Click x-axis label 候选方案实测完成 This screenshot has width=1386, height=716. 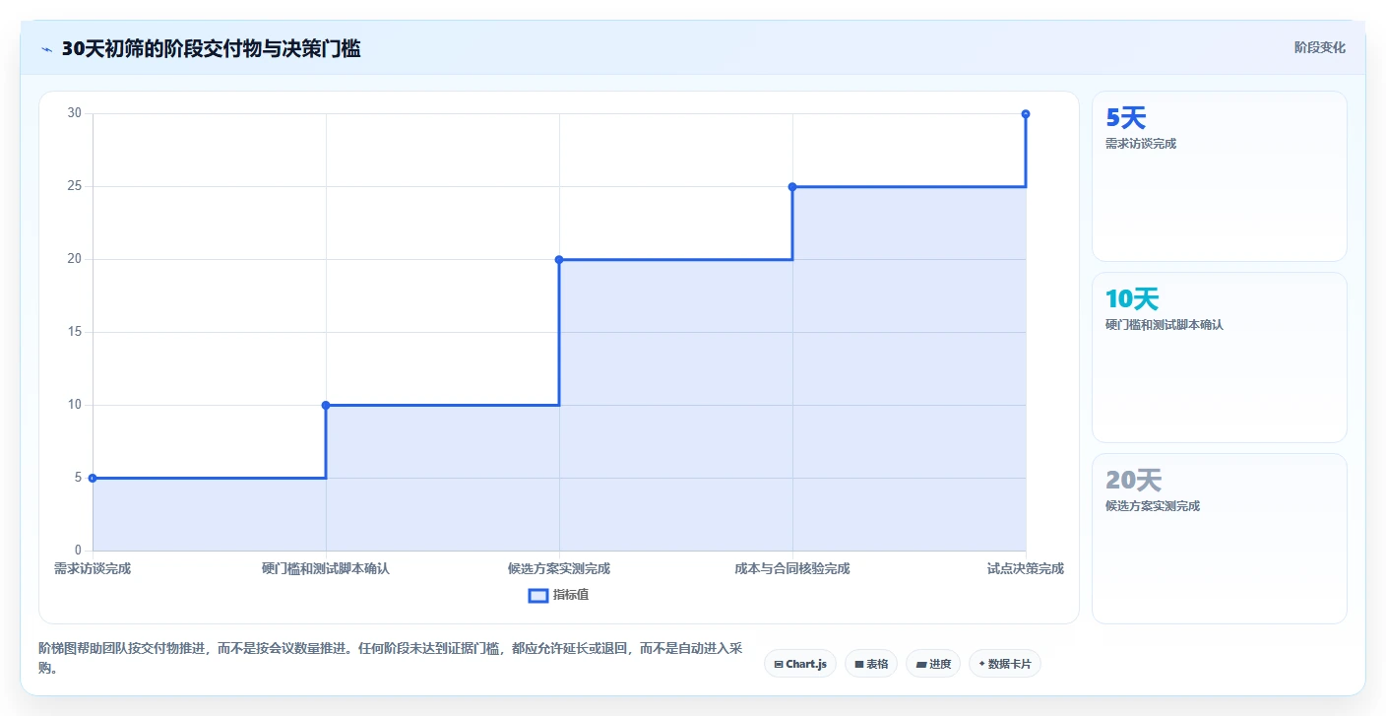(559, 568)
